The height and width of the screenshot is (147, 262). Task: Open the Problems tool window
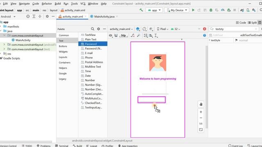43,146
